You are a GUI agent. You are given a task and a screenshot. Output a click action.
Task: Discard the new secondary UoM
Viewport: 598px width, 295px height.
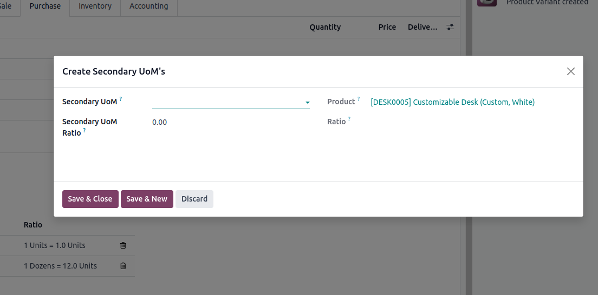coord(194,199)
